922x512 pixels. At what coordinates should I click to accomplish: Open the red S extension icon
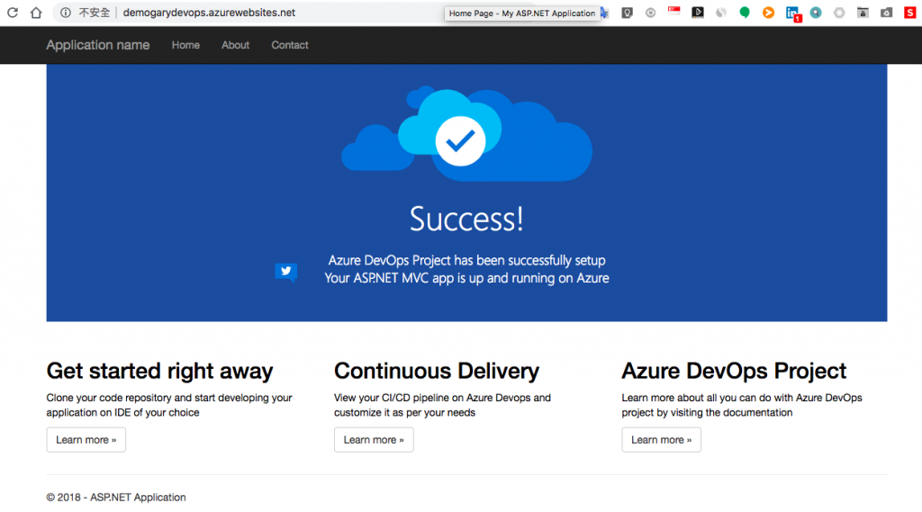(x=909, y=13)
